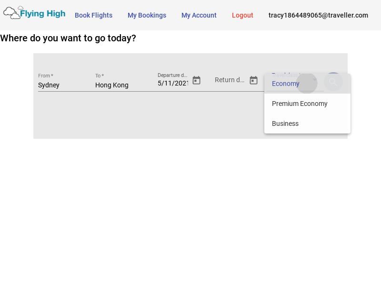Click the user email tracy1864489065@traveller.com
The width and height of the screenshot is (381, 285).
tap(318, 15)
